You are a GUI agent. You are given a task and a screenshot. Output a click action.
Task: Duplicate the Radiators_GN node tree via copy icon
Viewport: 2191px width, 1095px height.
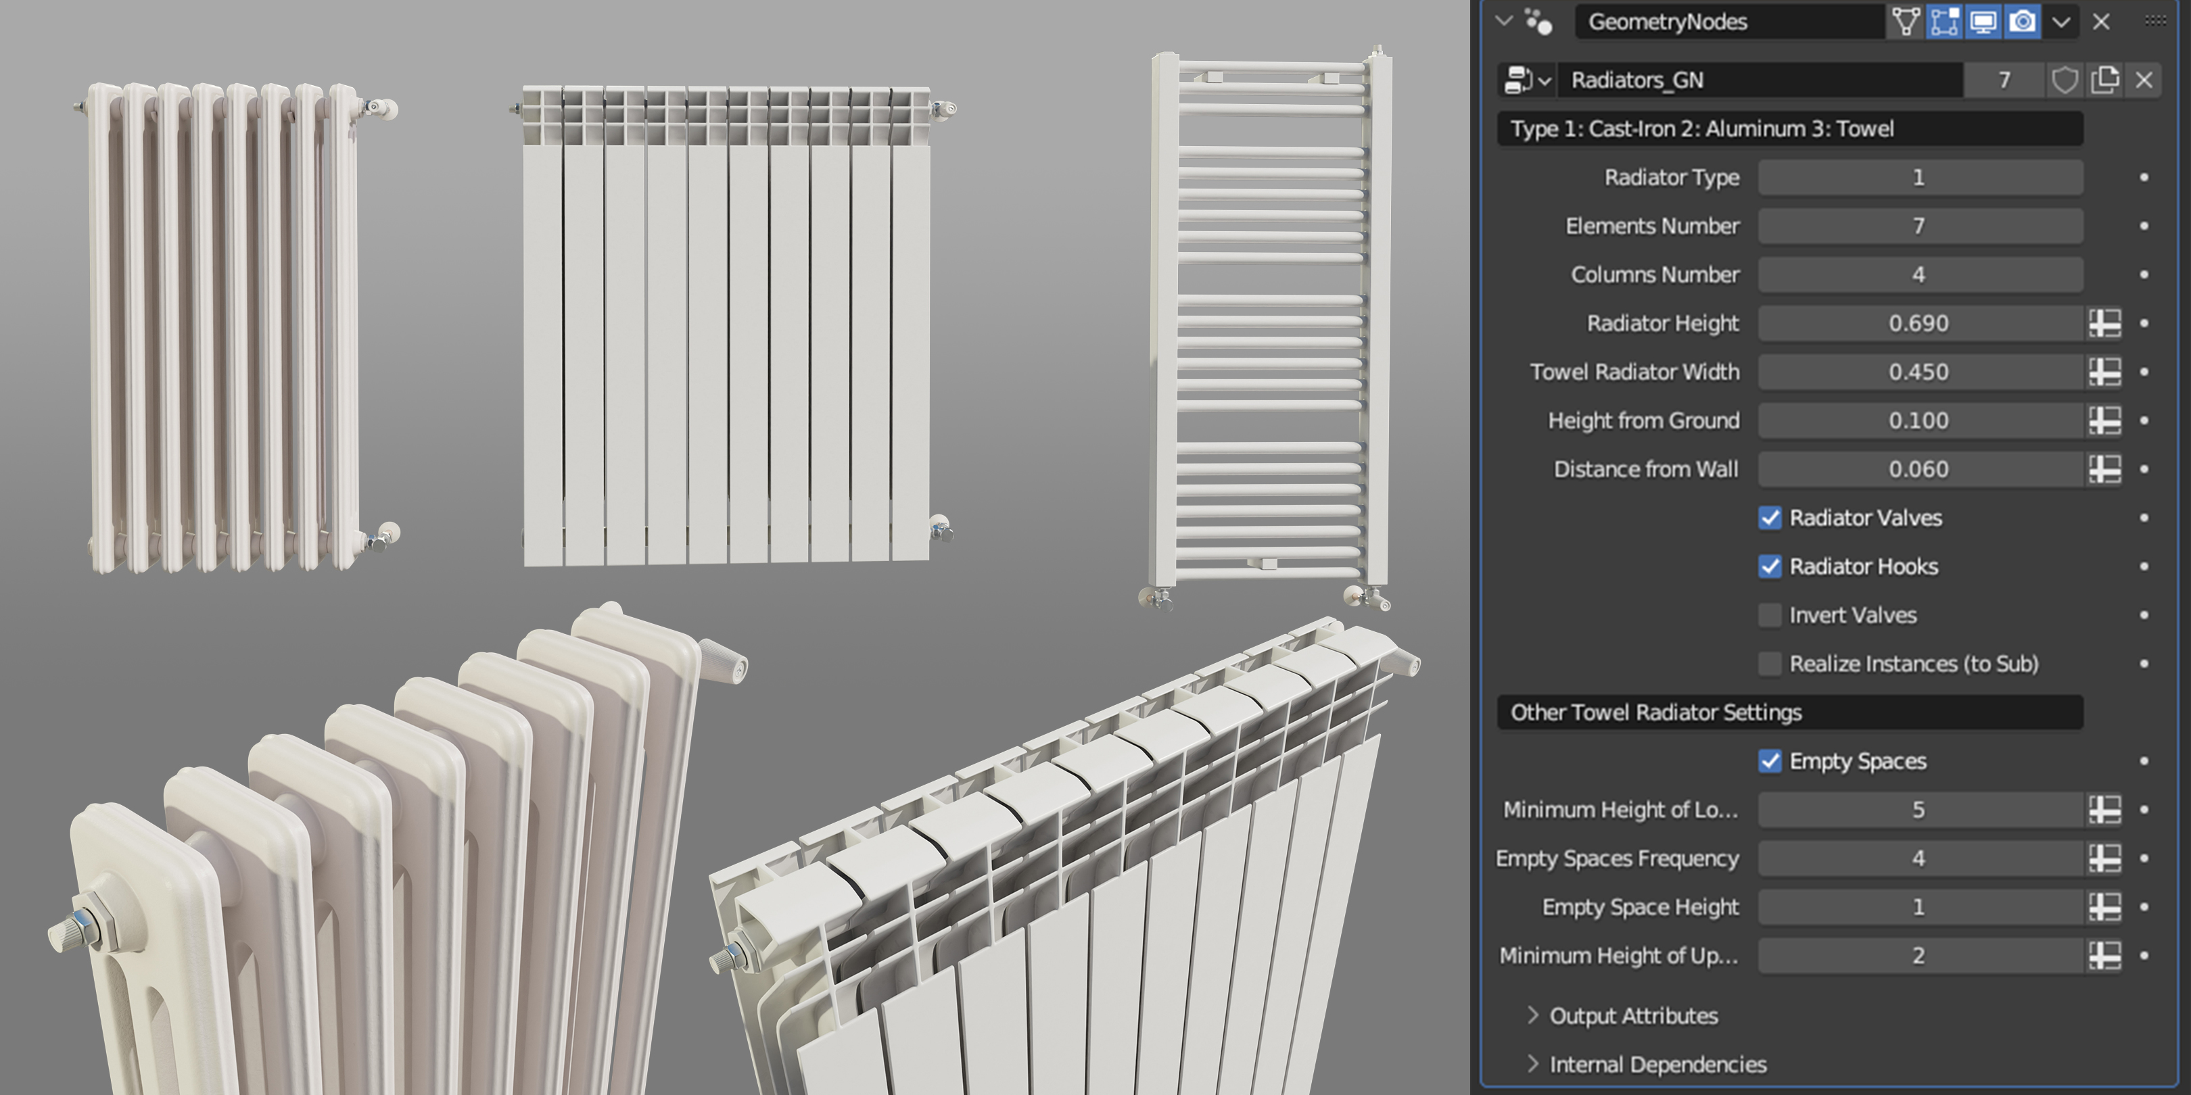[x=2104, y=80]
